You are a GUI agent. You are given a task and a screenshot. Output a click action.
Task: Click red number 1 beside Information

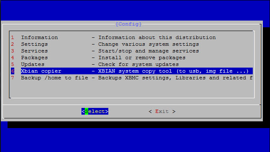point(13,37)
